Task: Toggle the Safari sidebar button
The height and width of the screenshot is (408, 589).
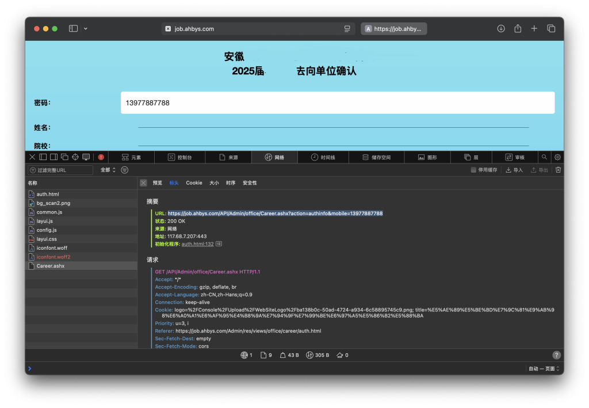Action: pyautogui.click(x=73, y=29)
